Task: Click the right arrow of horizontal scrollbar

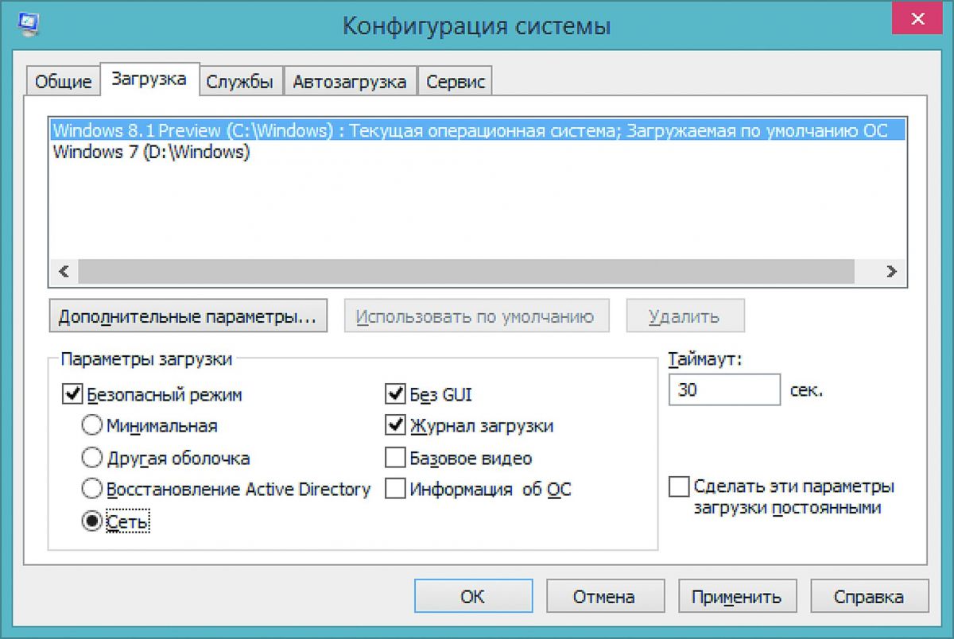Action: [x=891, y=271]
